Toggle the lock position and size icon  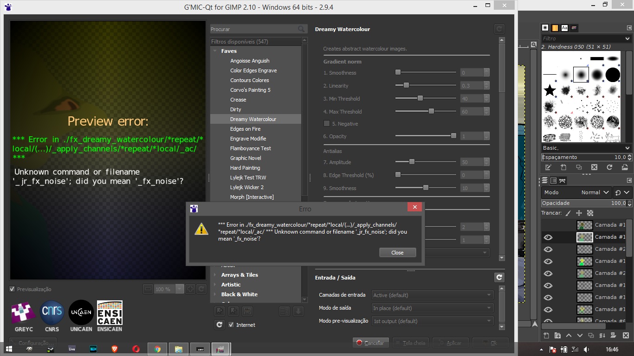click(x=579, y=213)
